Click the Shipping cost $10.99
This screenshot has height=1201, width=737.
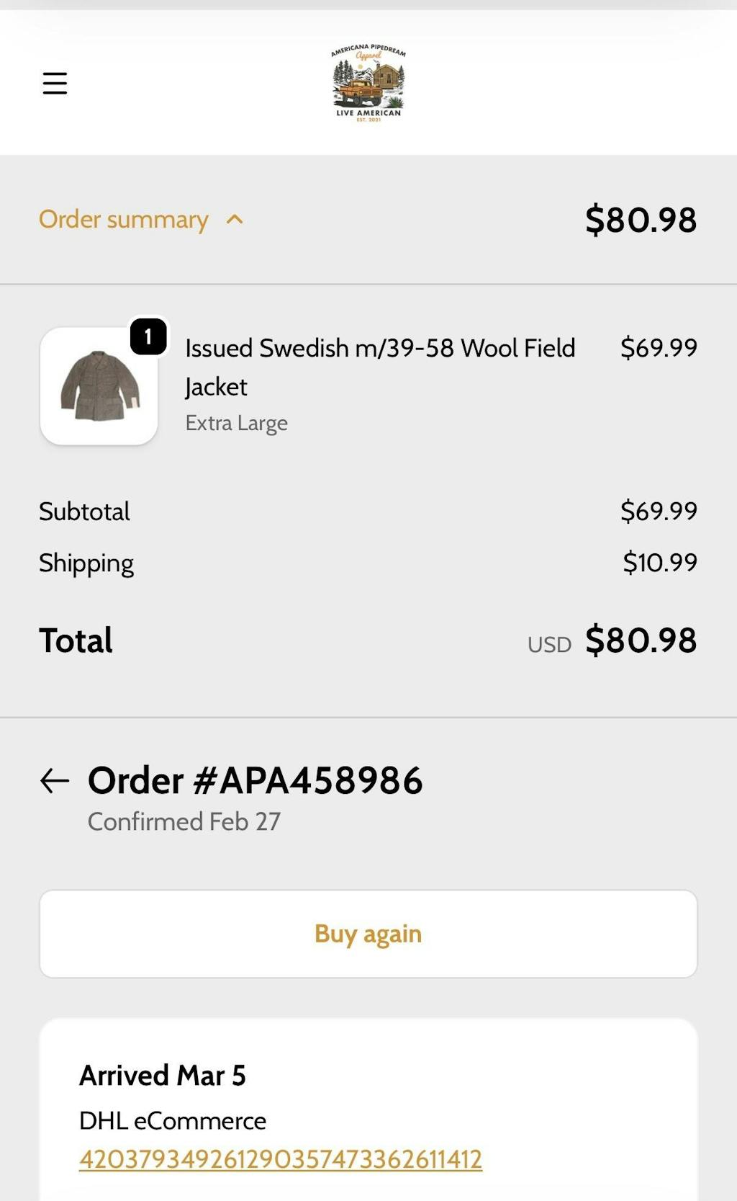click(x=660, y=563)
